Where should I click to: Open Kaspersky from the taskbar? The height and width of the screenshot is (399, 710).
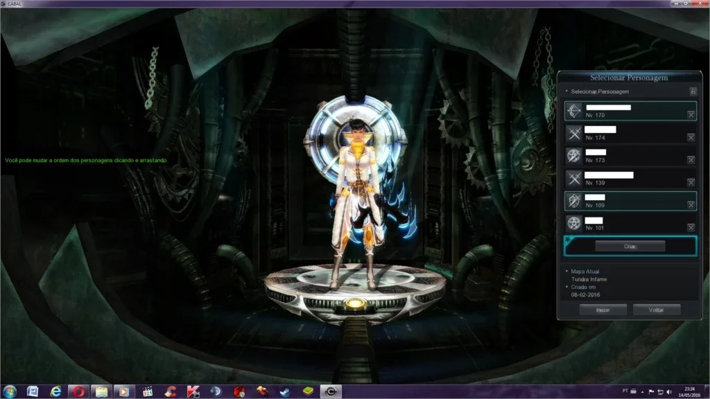[193, 391]
